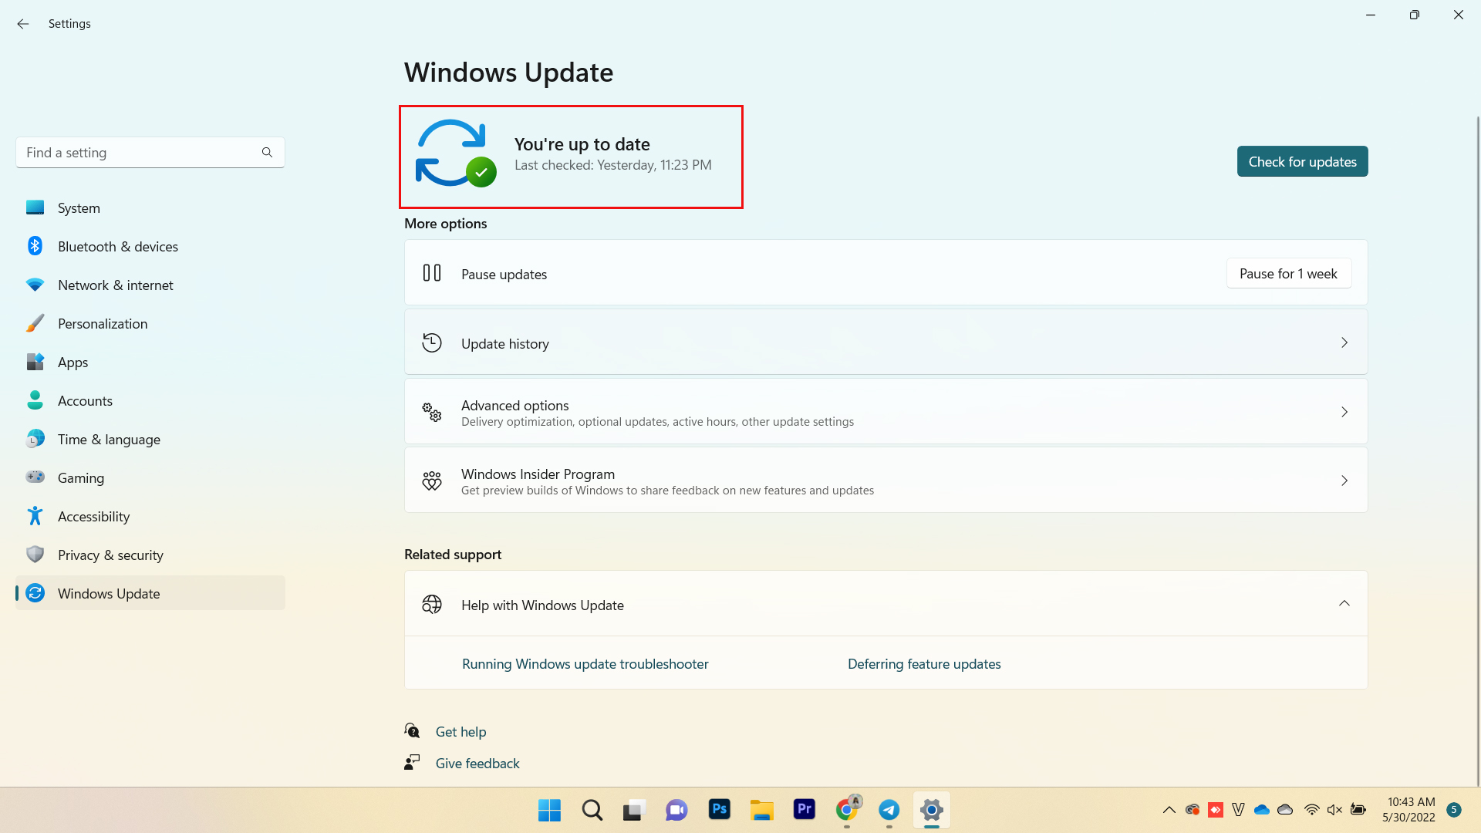
Task: Click the Settings gear icon in taskbar
Action: point(932,810)
